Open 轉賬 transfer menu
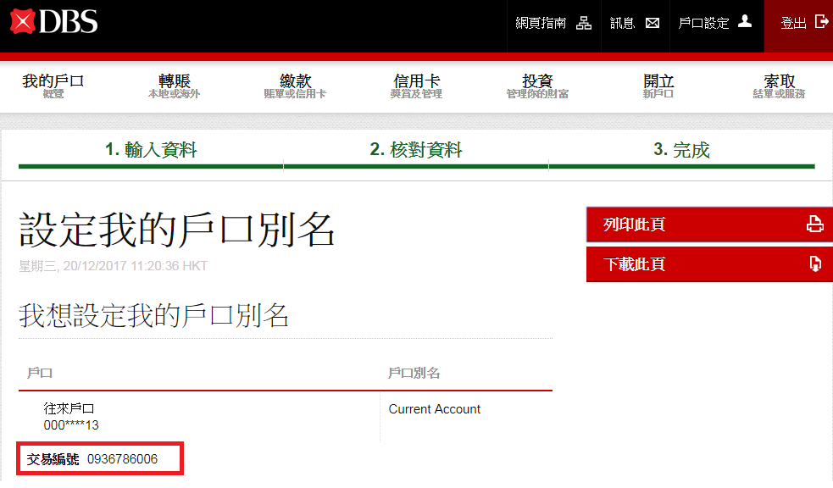833x488 pixels. tap(174, 86)
